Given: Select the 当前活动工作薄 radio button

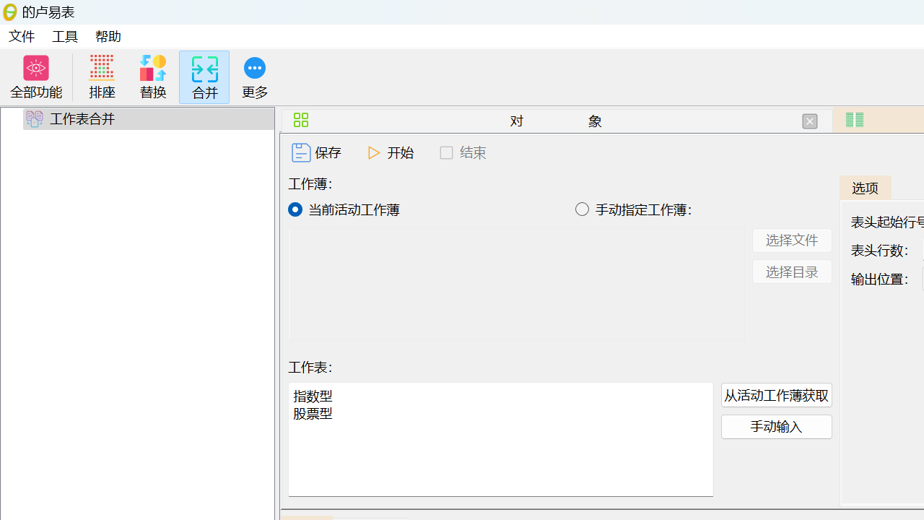Looking at the screenshot, I should pyautogui.click(x=295, y=209).
